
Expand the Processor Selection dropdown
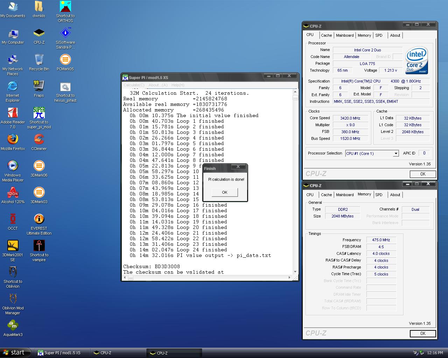[x=395, y=153]
